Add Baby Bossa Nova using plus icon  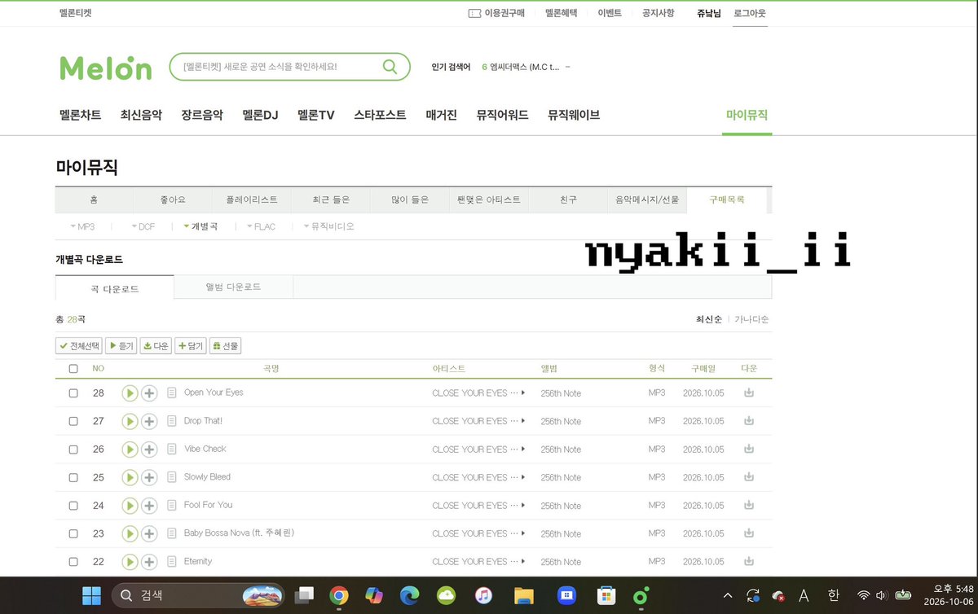149,533
